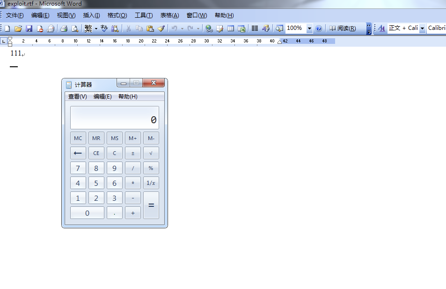Click the calculator display field
This screenshot has height=289, width=446.
[x=115, y=118]
